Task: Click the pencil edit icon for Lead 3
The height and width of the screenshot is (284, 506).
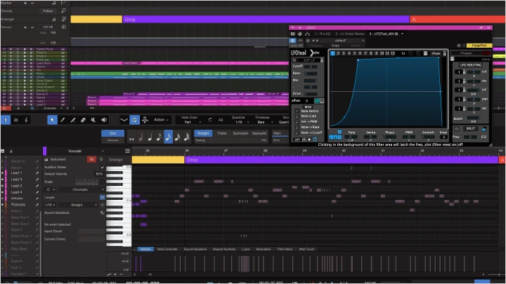Action: (37, 180)
